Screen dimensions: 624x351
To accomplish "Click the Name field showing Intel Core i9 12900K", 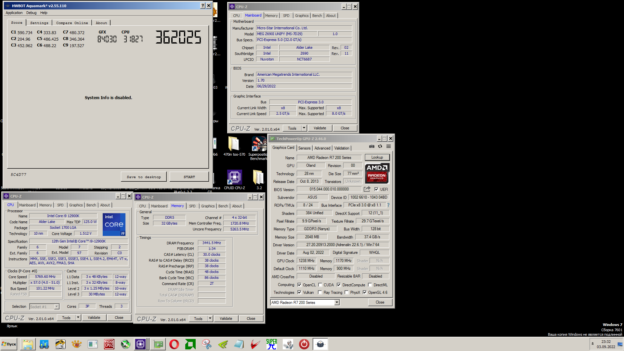I will [63, 216].
